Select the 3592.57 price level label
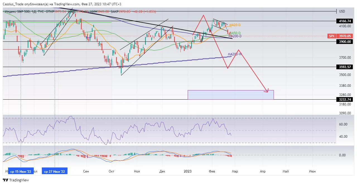Screen dimensions: 357x185 (345, 67)
